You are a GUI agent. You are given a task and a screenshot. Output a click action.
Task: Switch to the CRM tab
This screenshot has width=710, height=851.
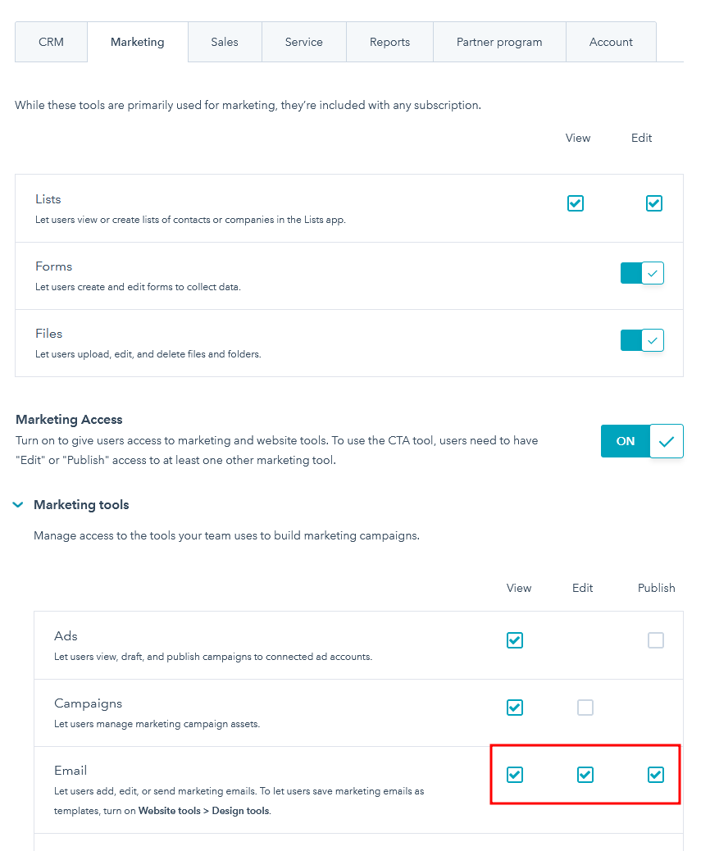click(x=51, y=42)
